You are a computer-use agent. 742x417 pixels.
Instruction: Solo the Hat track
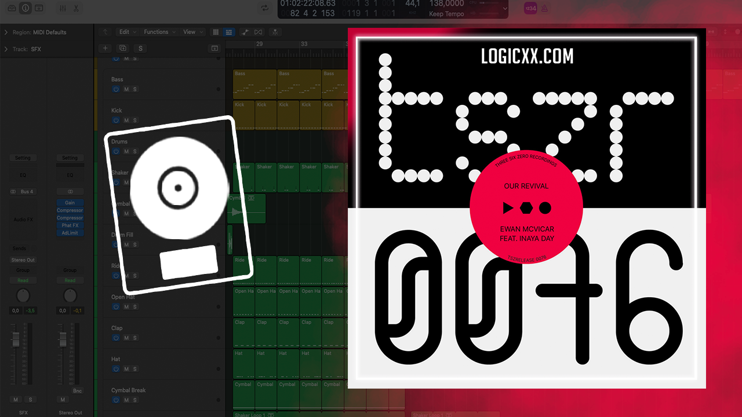(135, 369)
